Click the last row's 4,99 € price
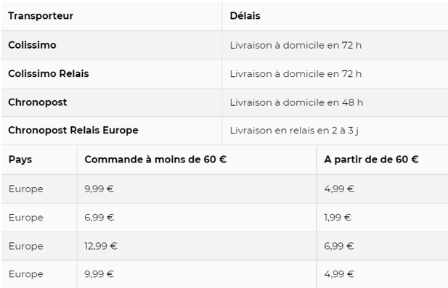Viewport: 448px width, 288px height. coord(339,274)
